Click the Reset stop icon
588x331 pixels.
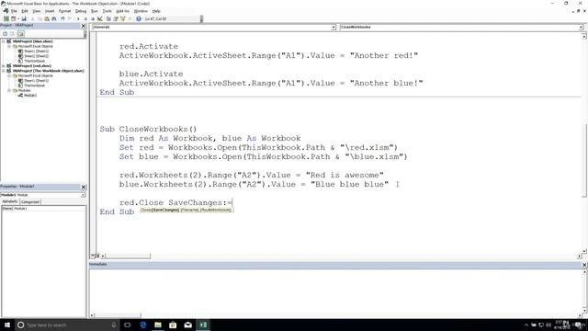(x=93, y=18)
